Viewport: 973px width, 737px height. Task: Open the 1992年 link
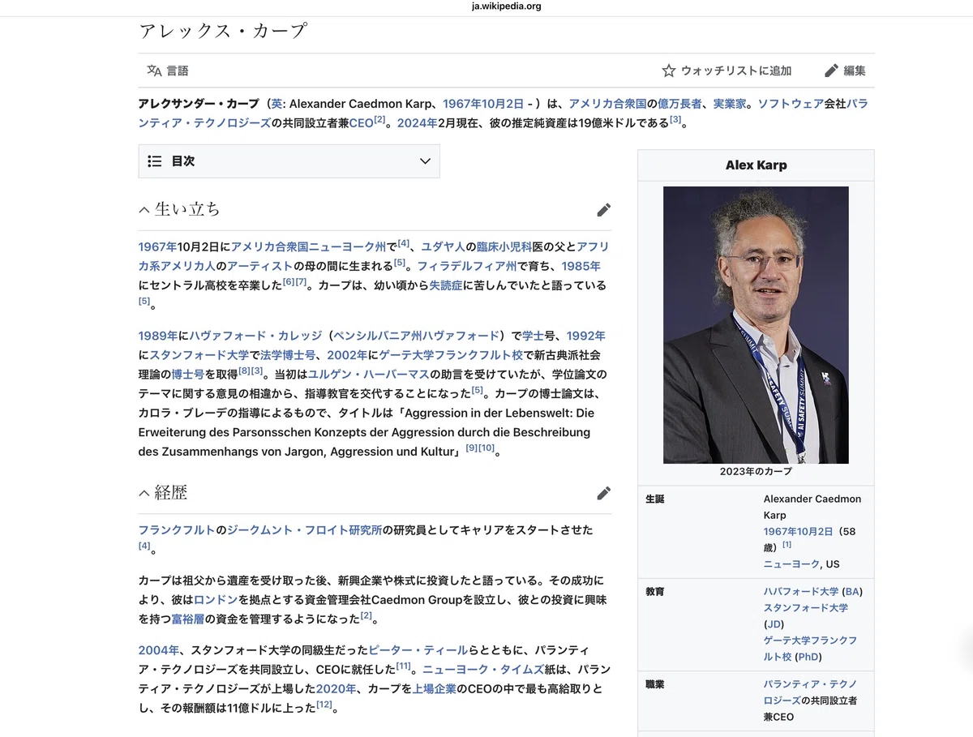[x=585, y=336]
